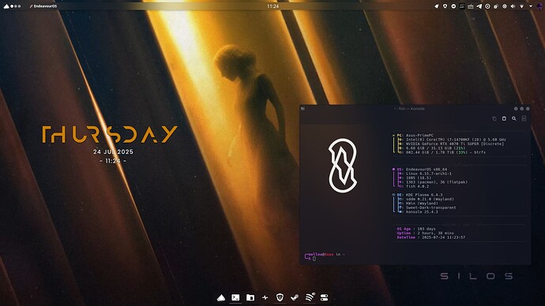
Task: Open the file manager from the dock
Action: 250,297
